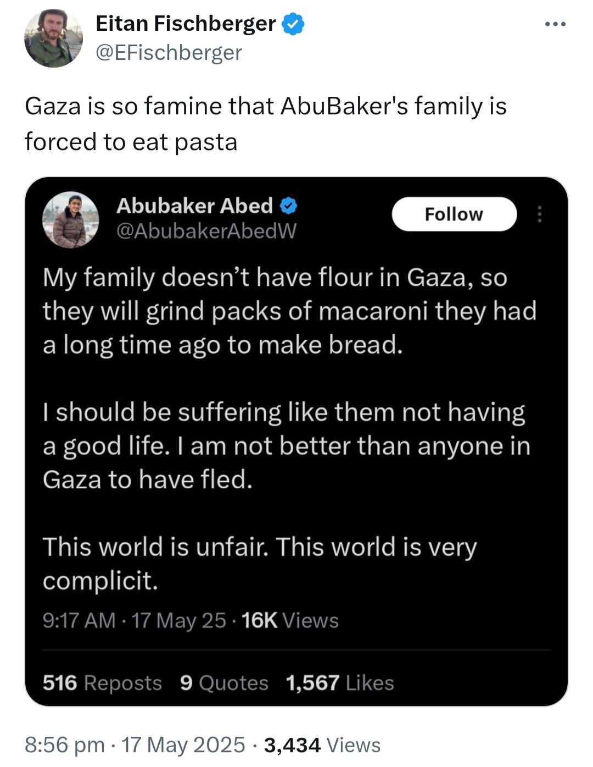The image size is (593, 767).
Task: Open Eitan Fischberger's profile avatar
Action: point(53,38)
